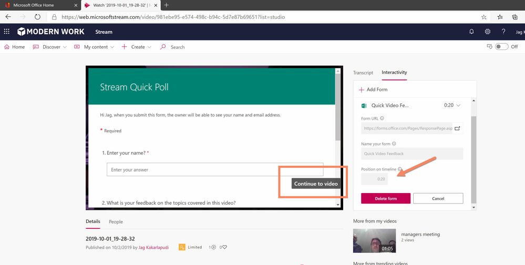Click the video title 2019-10-01_19-28-32
The image size is (525, 265).
[x=110, y=239]
